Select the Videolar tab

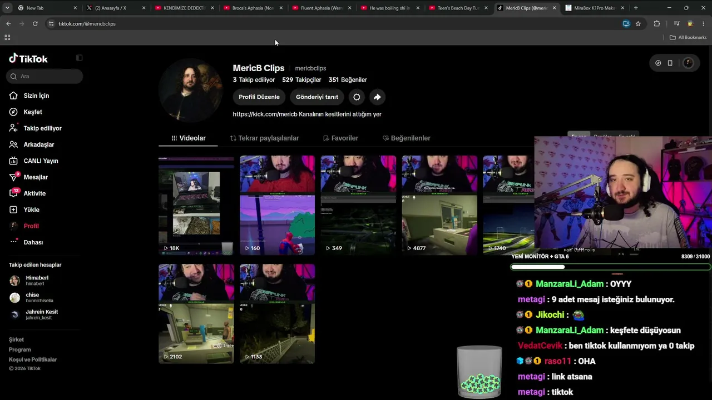[188, 138]
